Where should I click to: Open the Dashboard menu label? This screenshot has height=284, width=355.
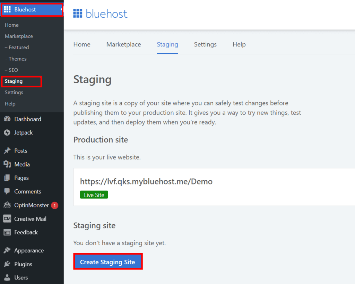click(28, 119)
